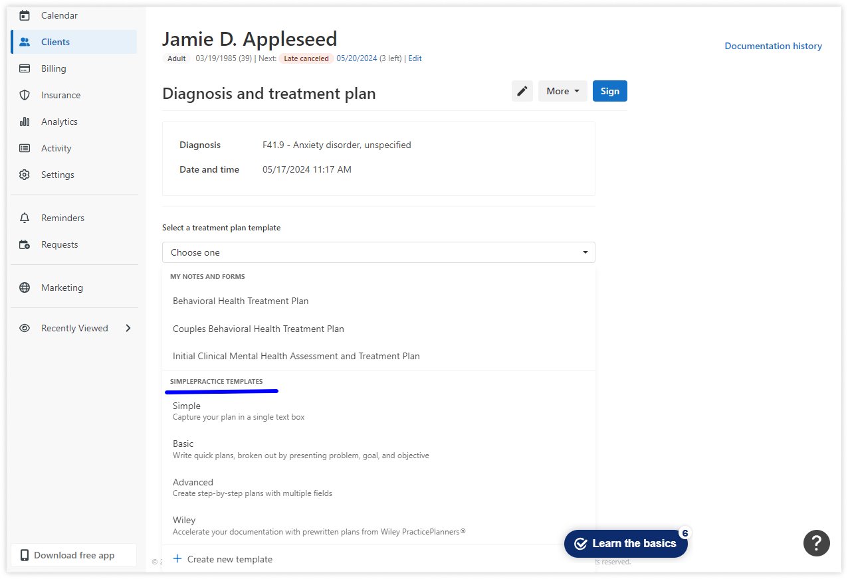Expand the More actions dropdown

point(562,91)
